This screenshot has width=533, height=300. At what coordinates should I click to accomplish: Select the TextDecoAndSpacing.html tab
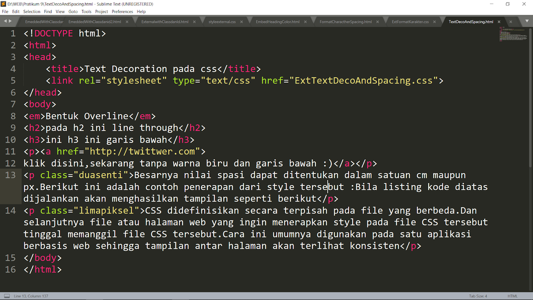471,21
